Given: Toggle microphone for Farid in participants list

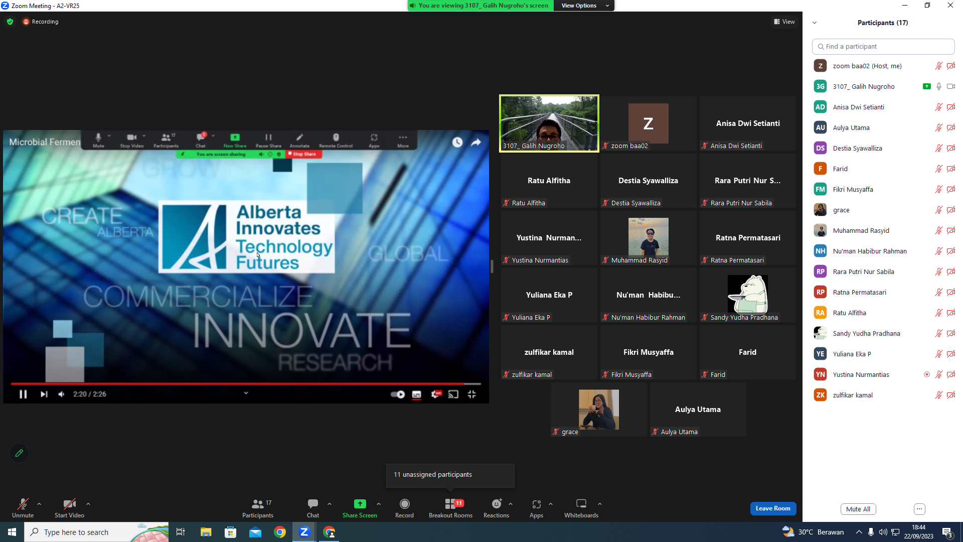Looking at the screenshot, I should [938, 169].
